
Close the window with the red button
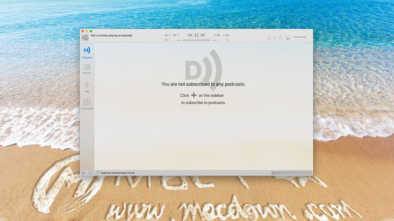click(83, 31)
